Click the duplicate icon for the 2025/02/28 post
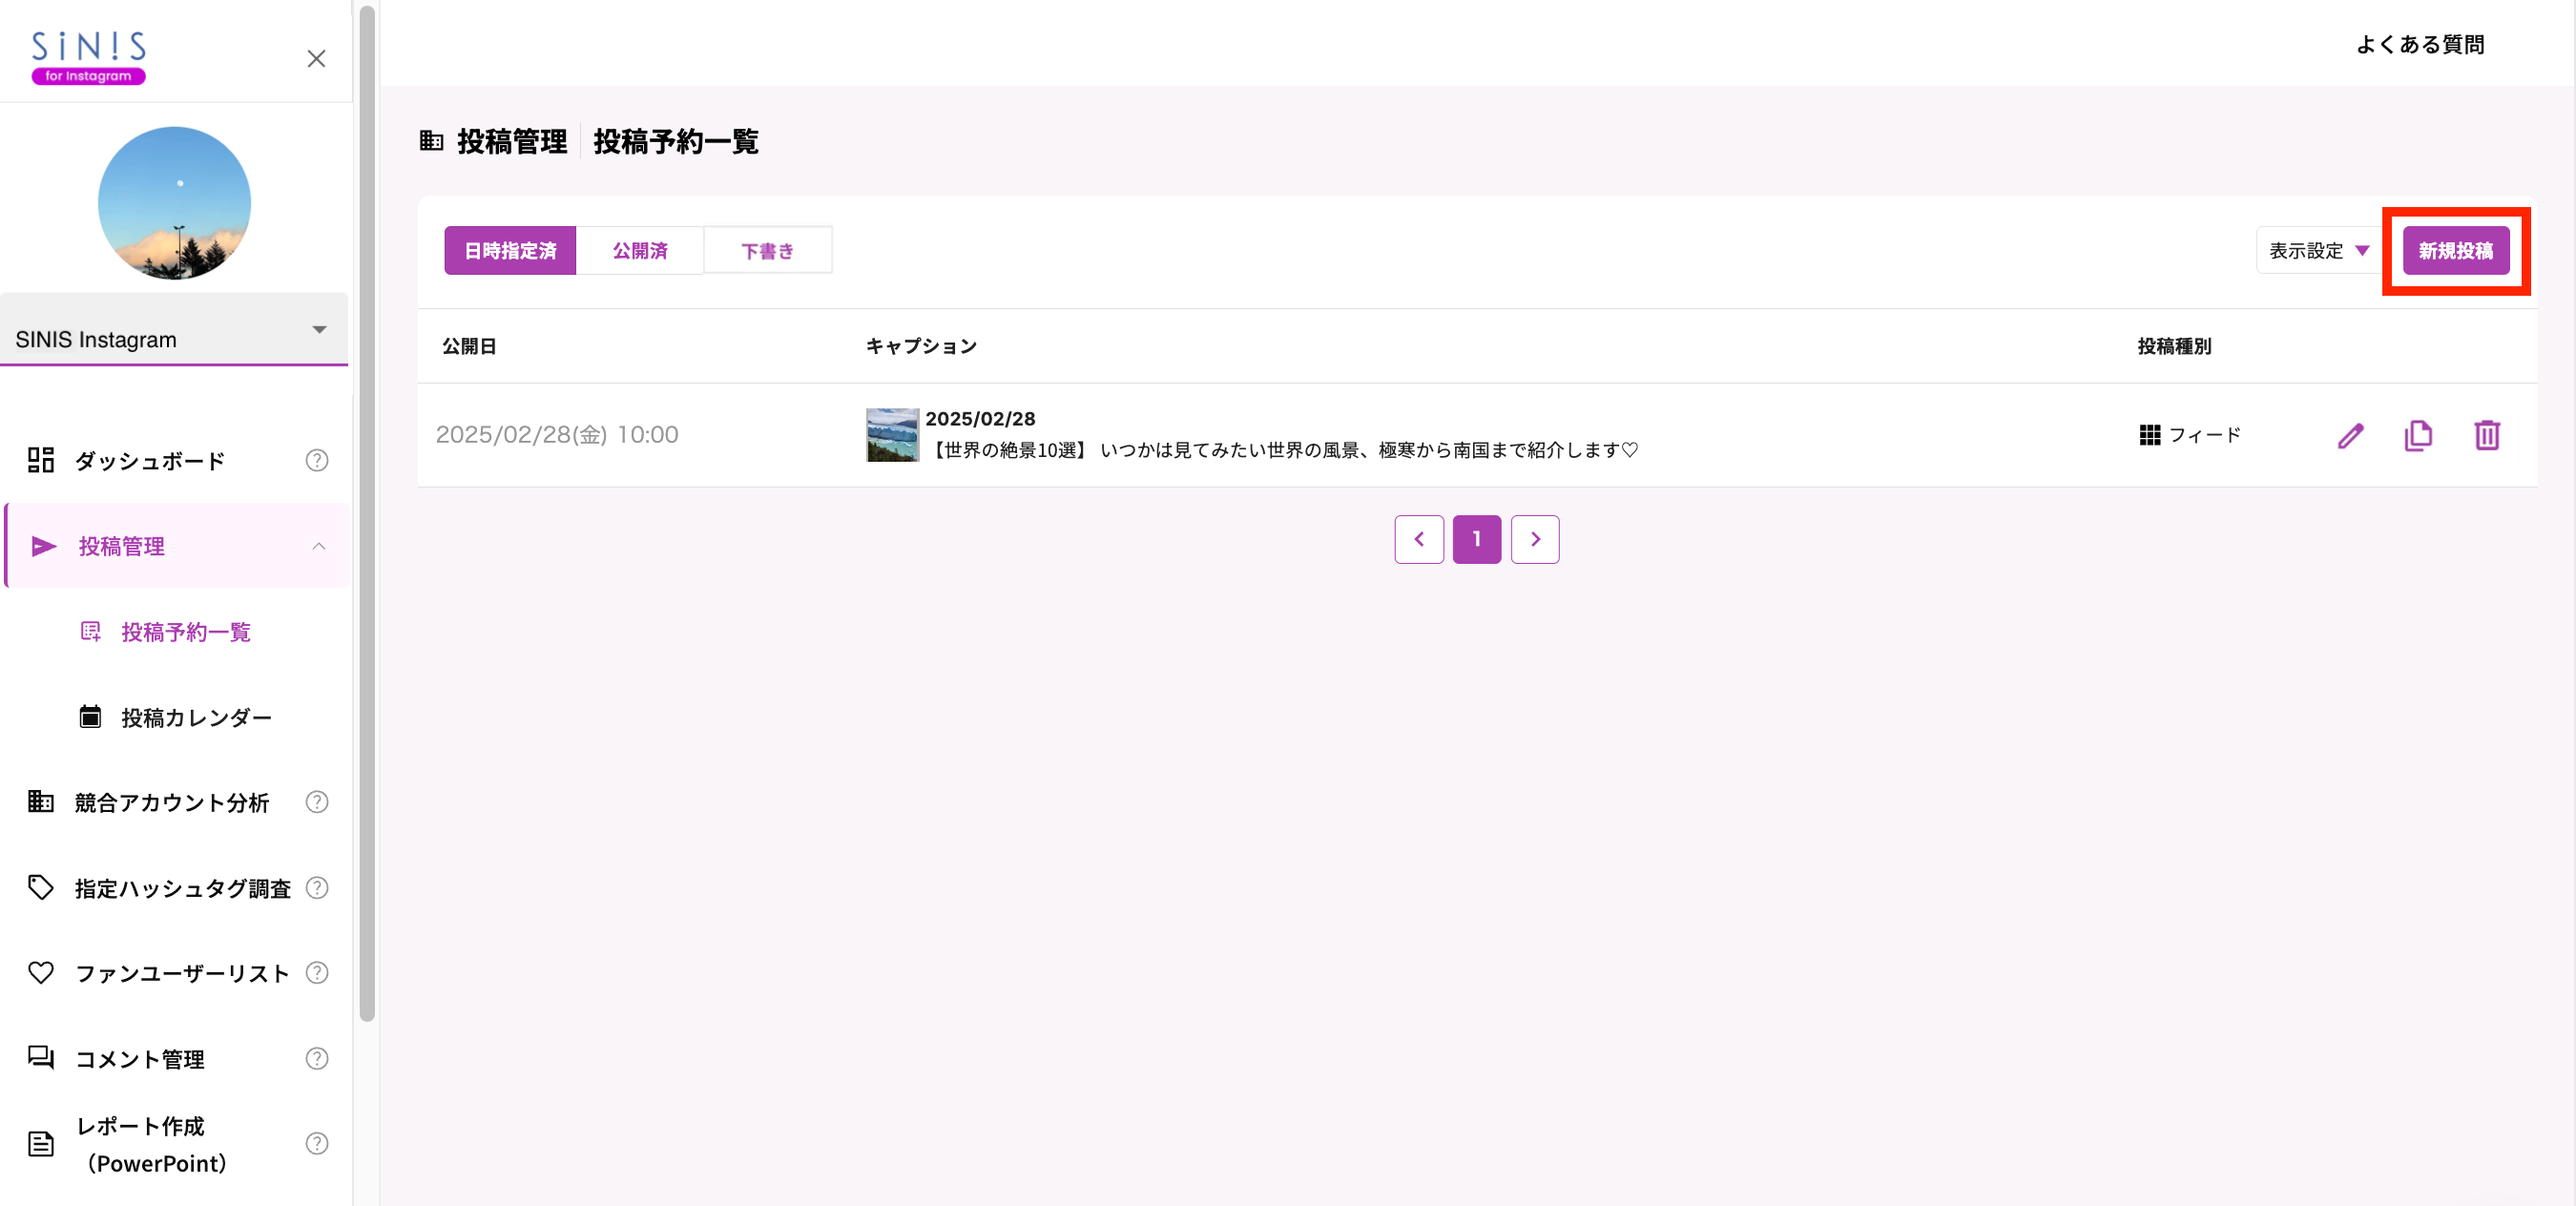Screen dimensions: 2576x1206 [x=2419, y=435]
